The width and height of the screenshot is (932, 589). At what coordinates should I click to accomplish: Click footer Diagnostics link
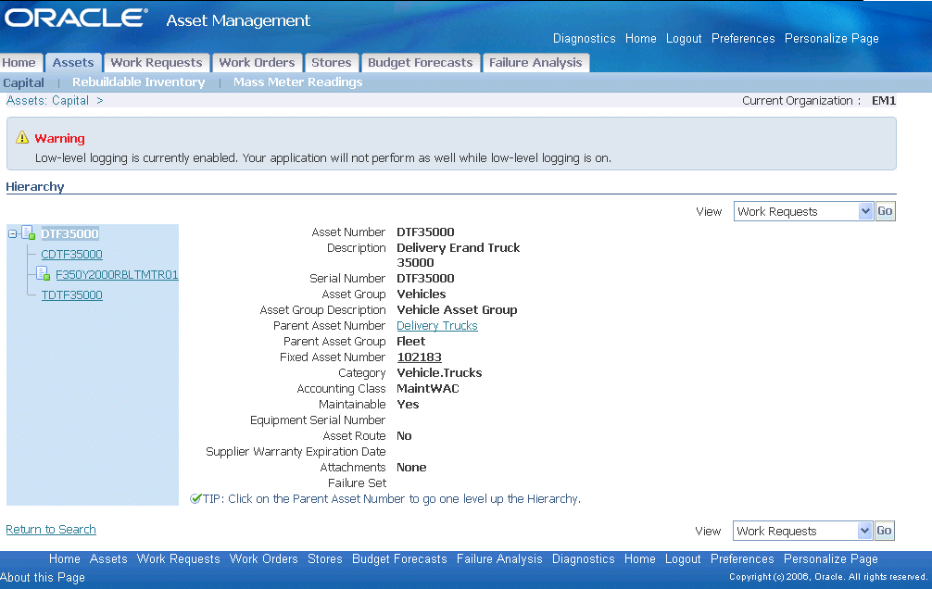point(583,558)
